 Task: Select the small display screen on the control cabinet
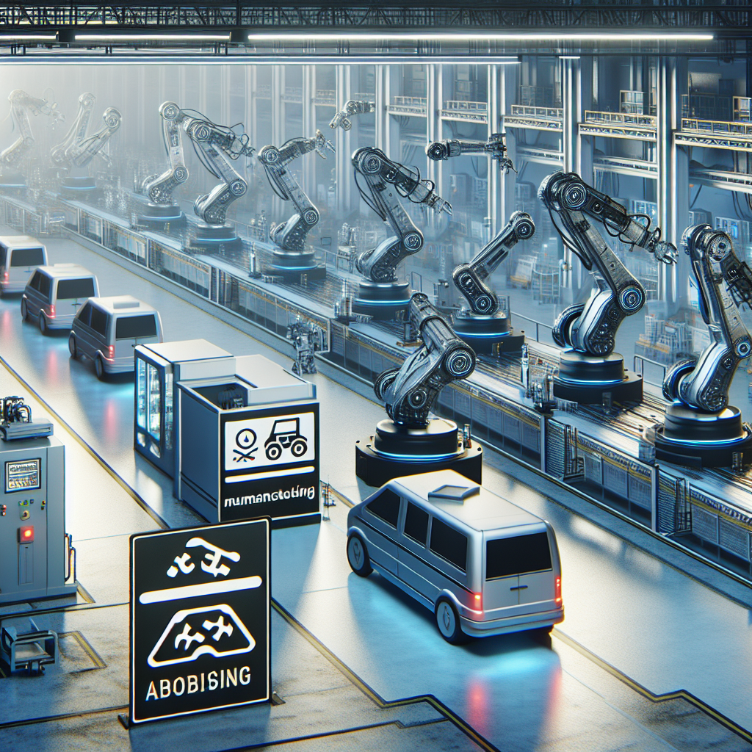coord(22,476)
